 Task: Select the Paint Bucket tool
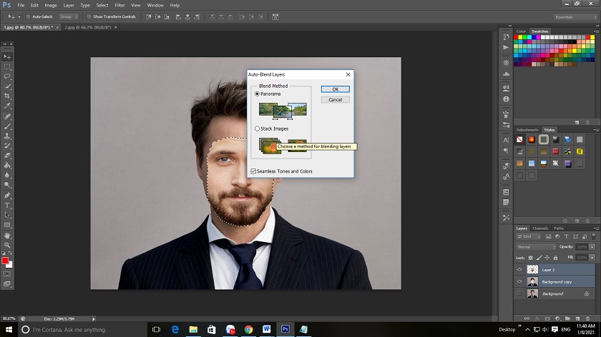7,166
